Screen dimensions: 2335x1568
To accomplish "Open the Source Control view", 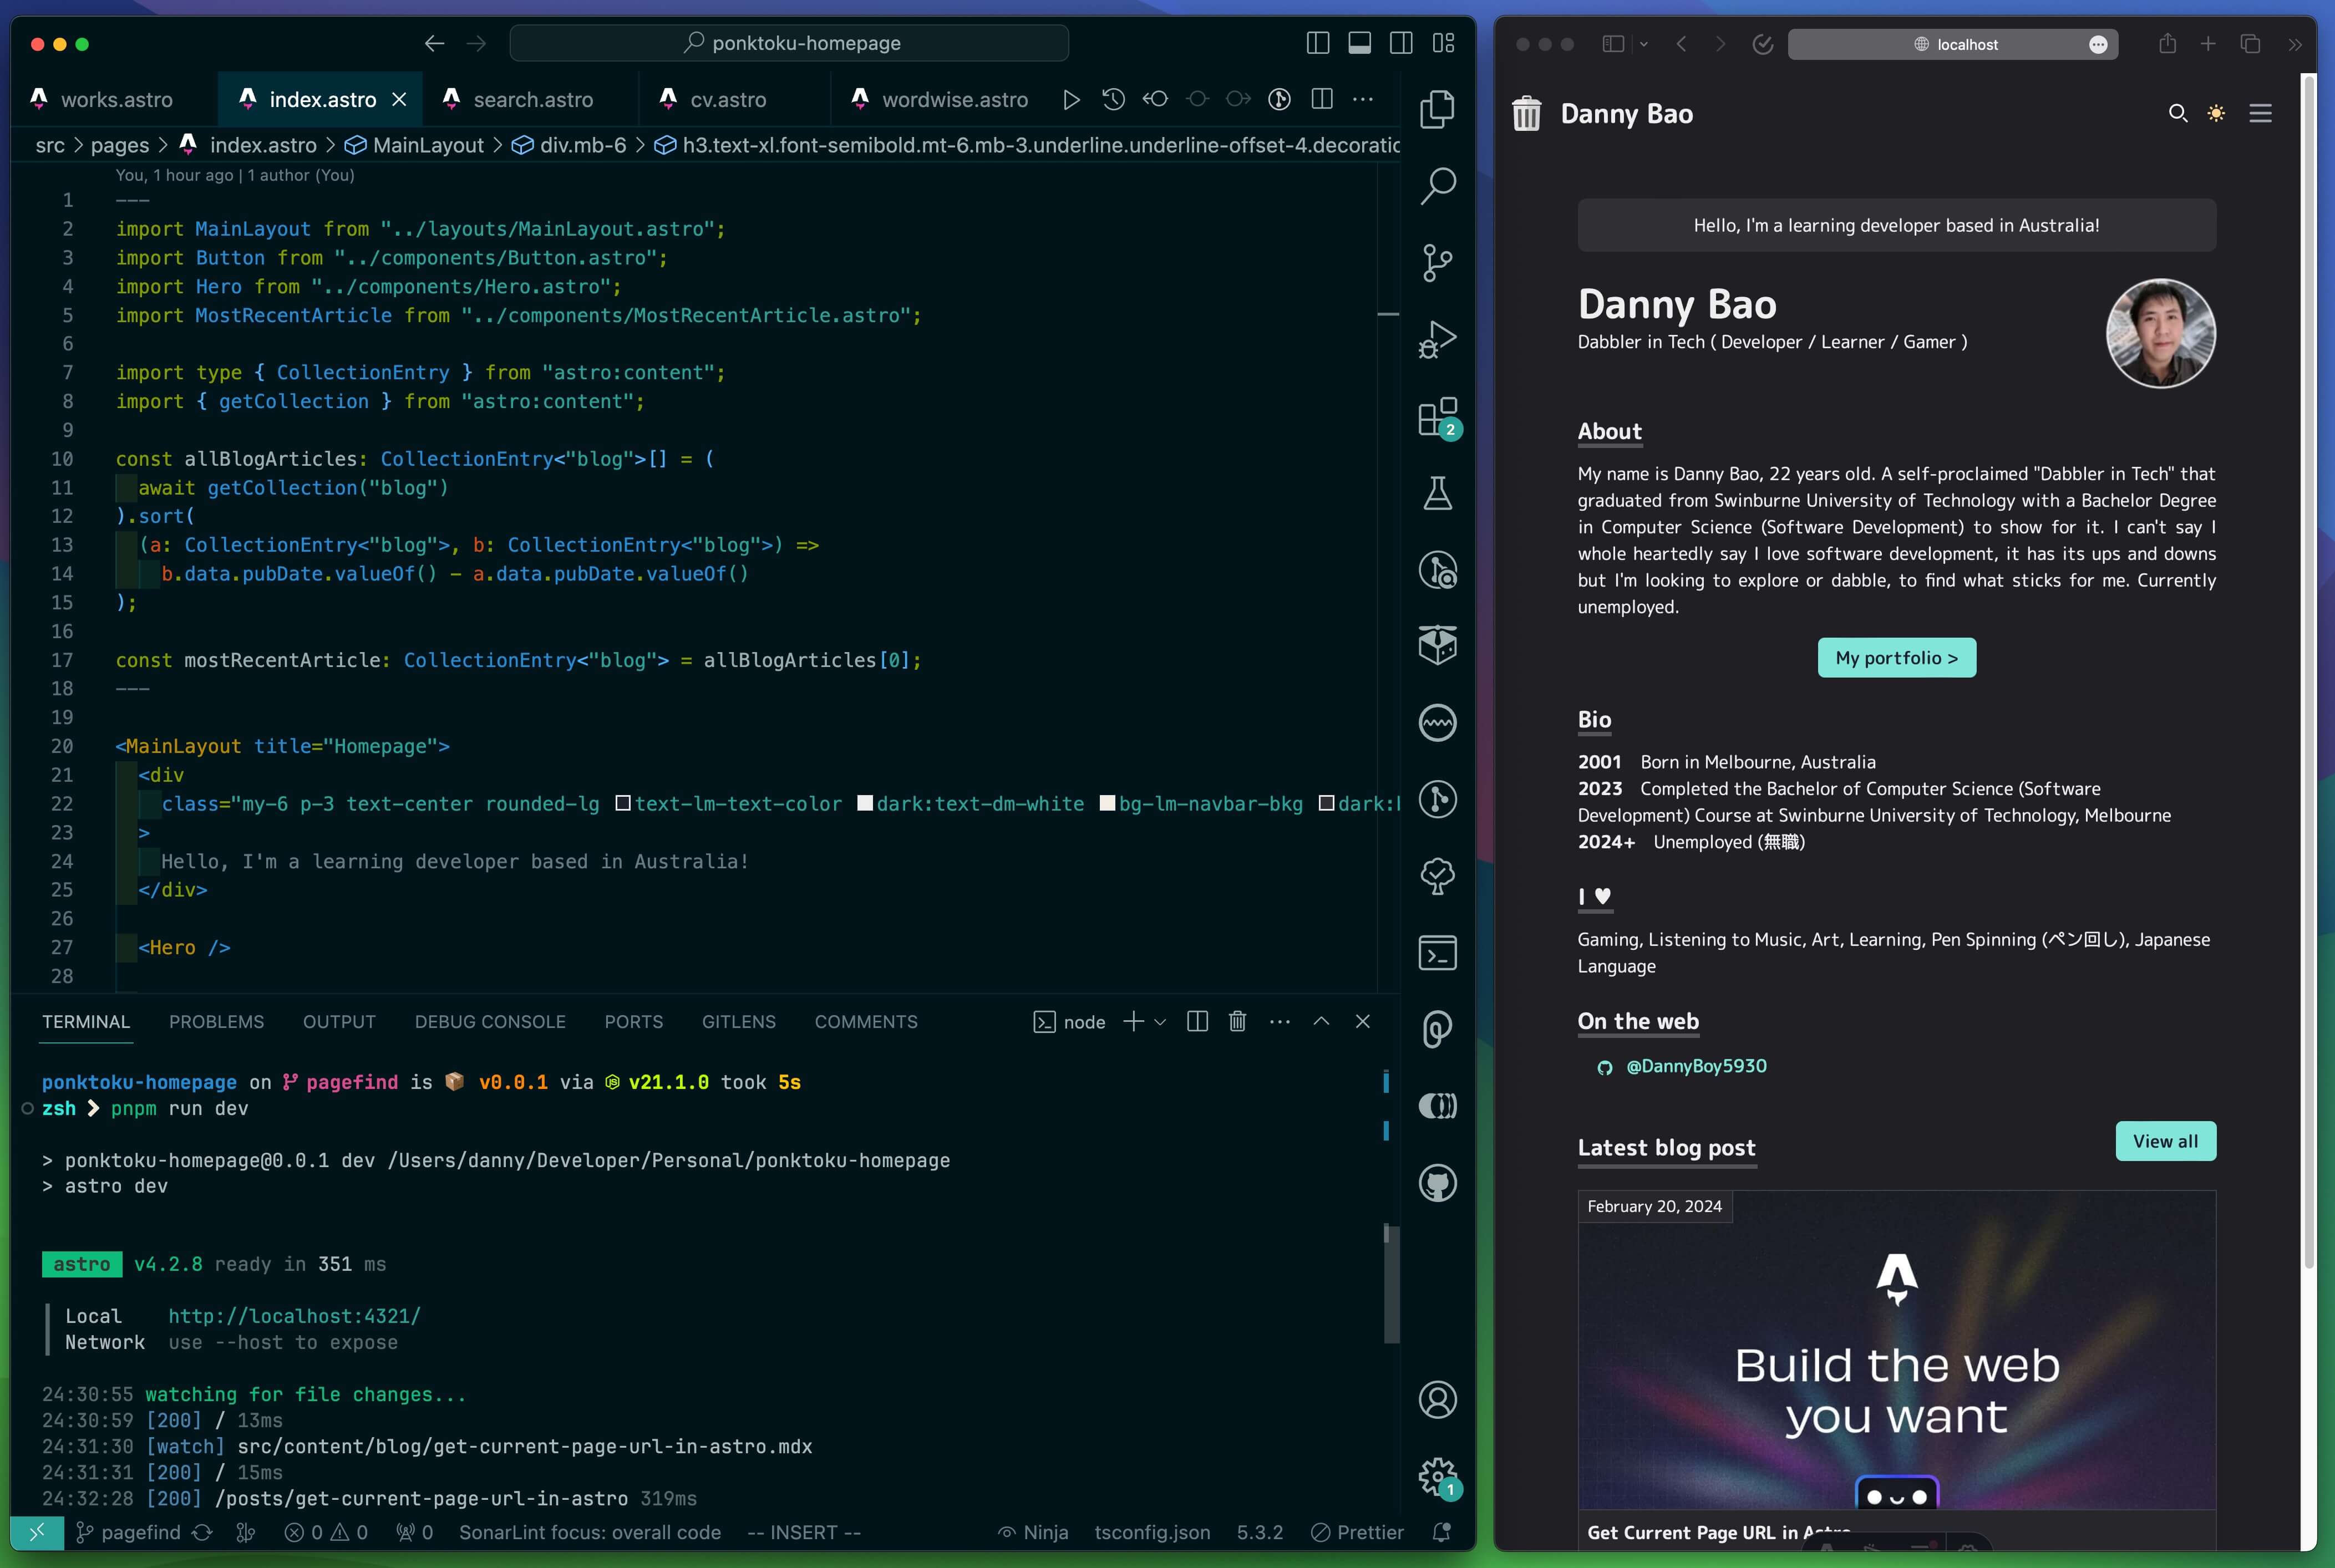I will (1437, 262).
